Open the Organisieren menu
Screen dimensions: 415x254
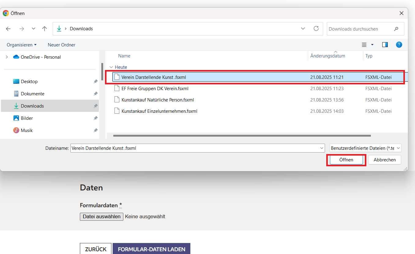(x=21, y=45)
